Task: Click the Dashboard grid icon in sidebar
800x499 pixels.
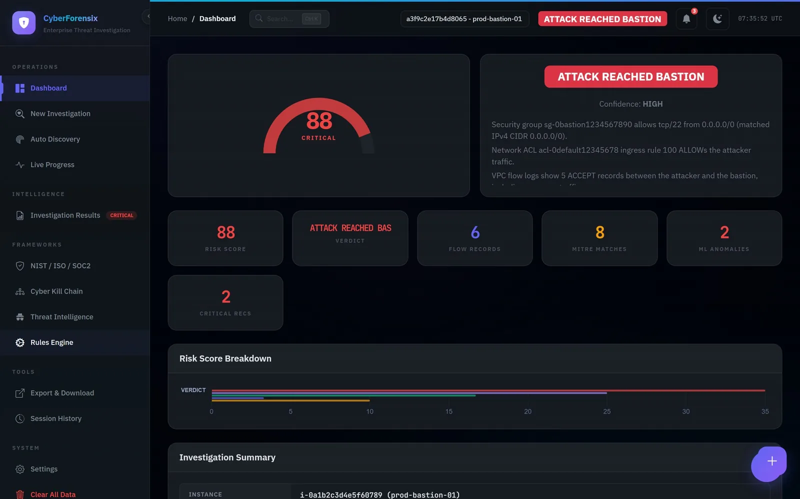Action: pyautogui.click(x=20, y=88)
